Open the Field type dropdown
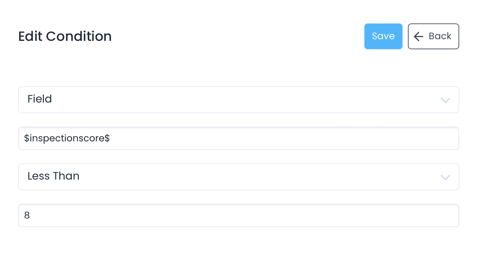Viewport: 482px width, 266px height. point(238,100)
